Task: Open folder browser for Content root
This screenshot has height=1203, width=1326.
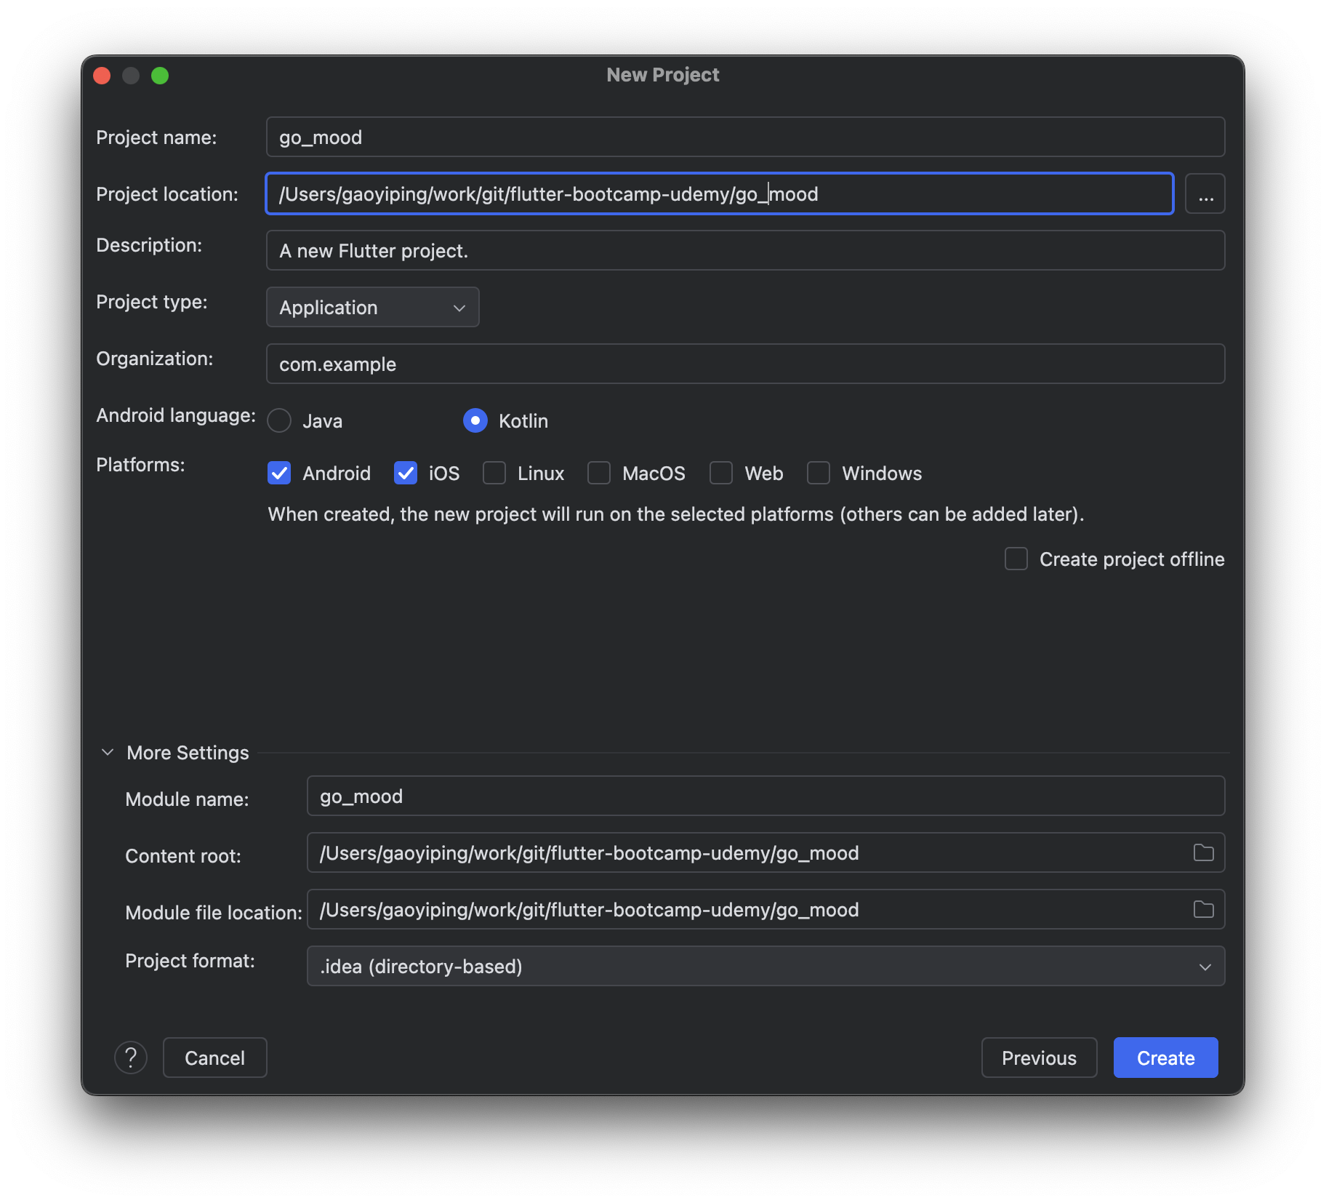Action: 1203,852
